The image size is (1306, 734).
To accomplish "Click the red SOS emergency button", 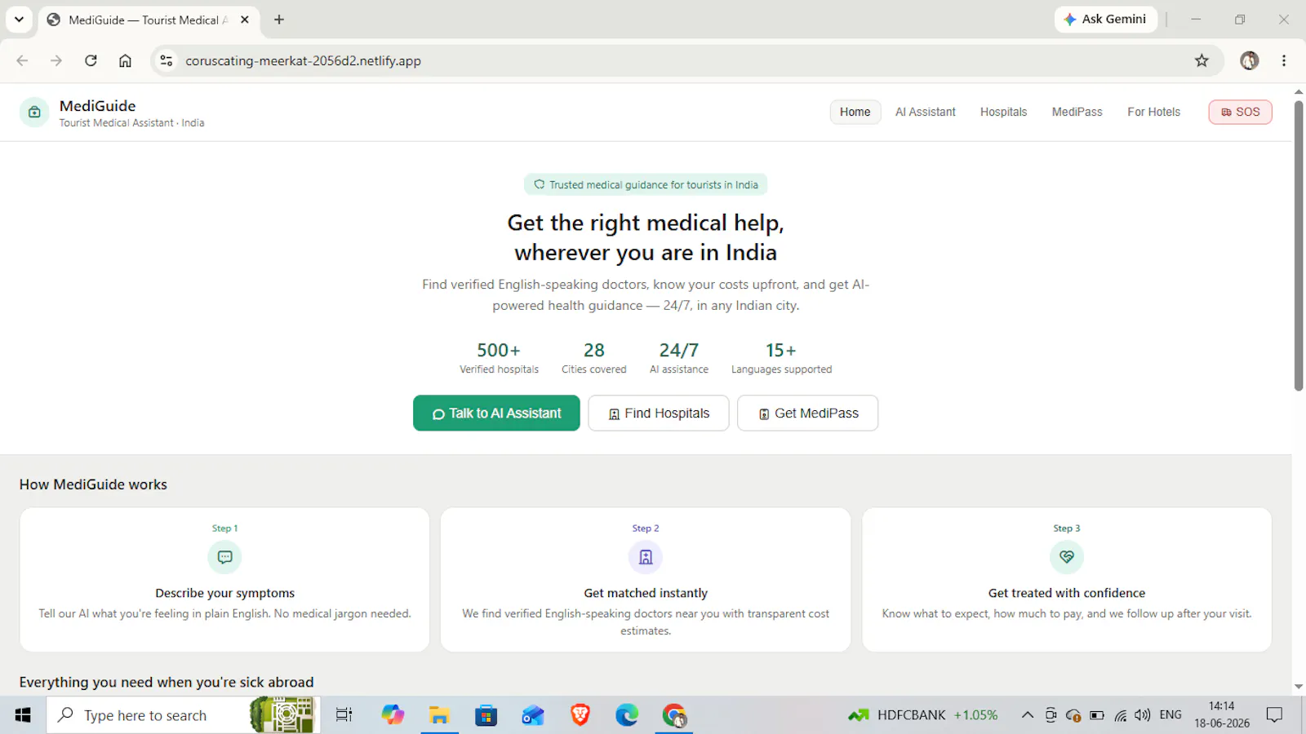I will click(1241, 112).
